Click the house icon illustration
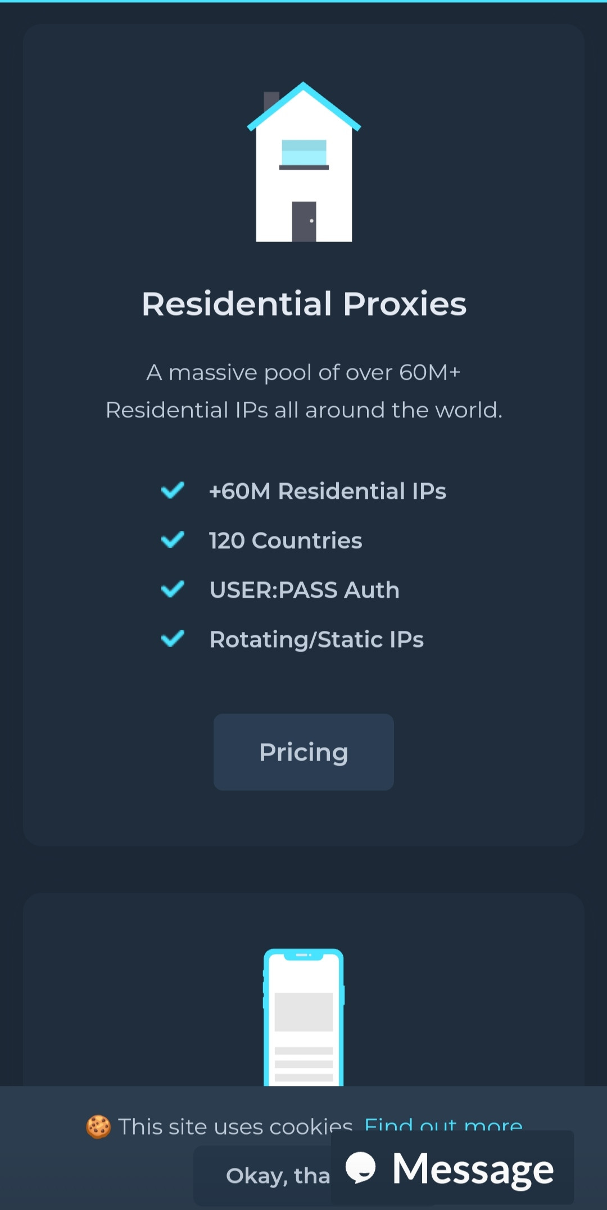Viewport: 607px width, 1210px height. [303, 162]
